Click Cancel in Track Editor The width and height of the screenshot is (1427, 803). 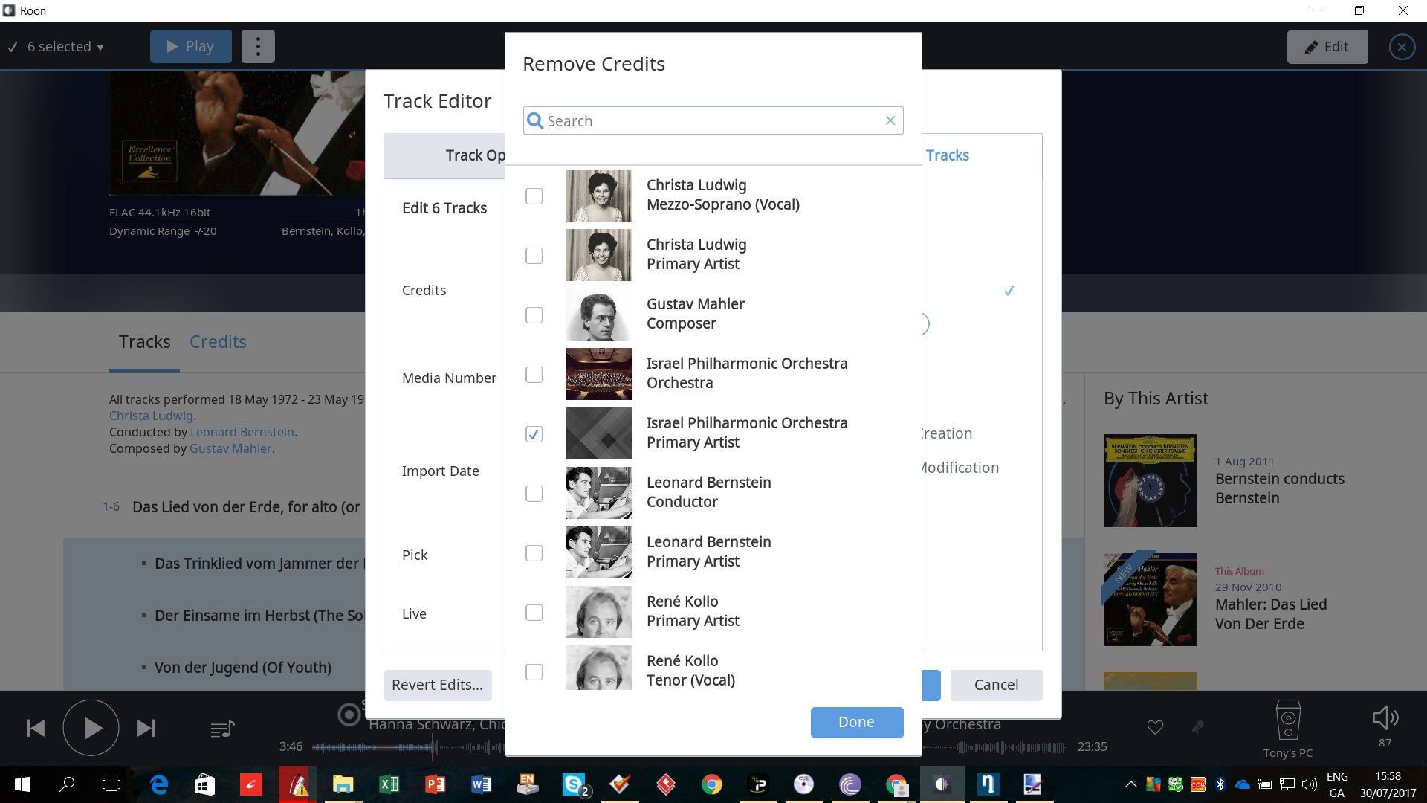[997, 685]
